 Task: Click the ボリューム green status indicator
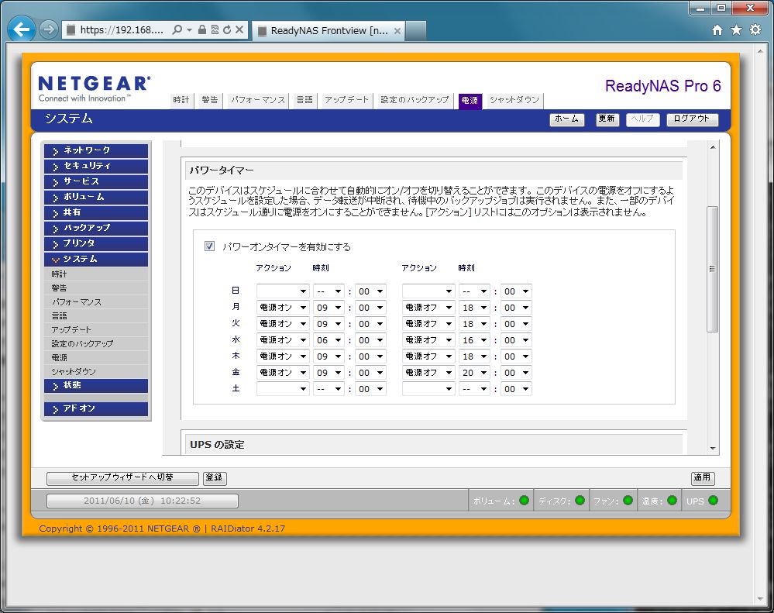point(524,501)
